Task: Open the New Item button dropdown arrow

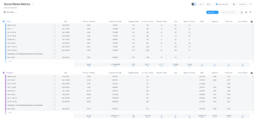Action: tap(217, 12)
